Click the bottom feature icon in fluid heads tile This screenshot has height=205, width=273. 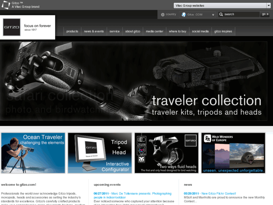tap(142, 159)
